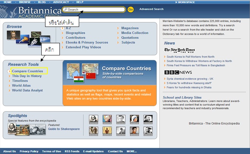Click the arrow bullet beside Compare Countries
This screenshot has height=154, width=250.
9,71
